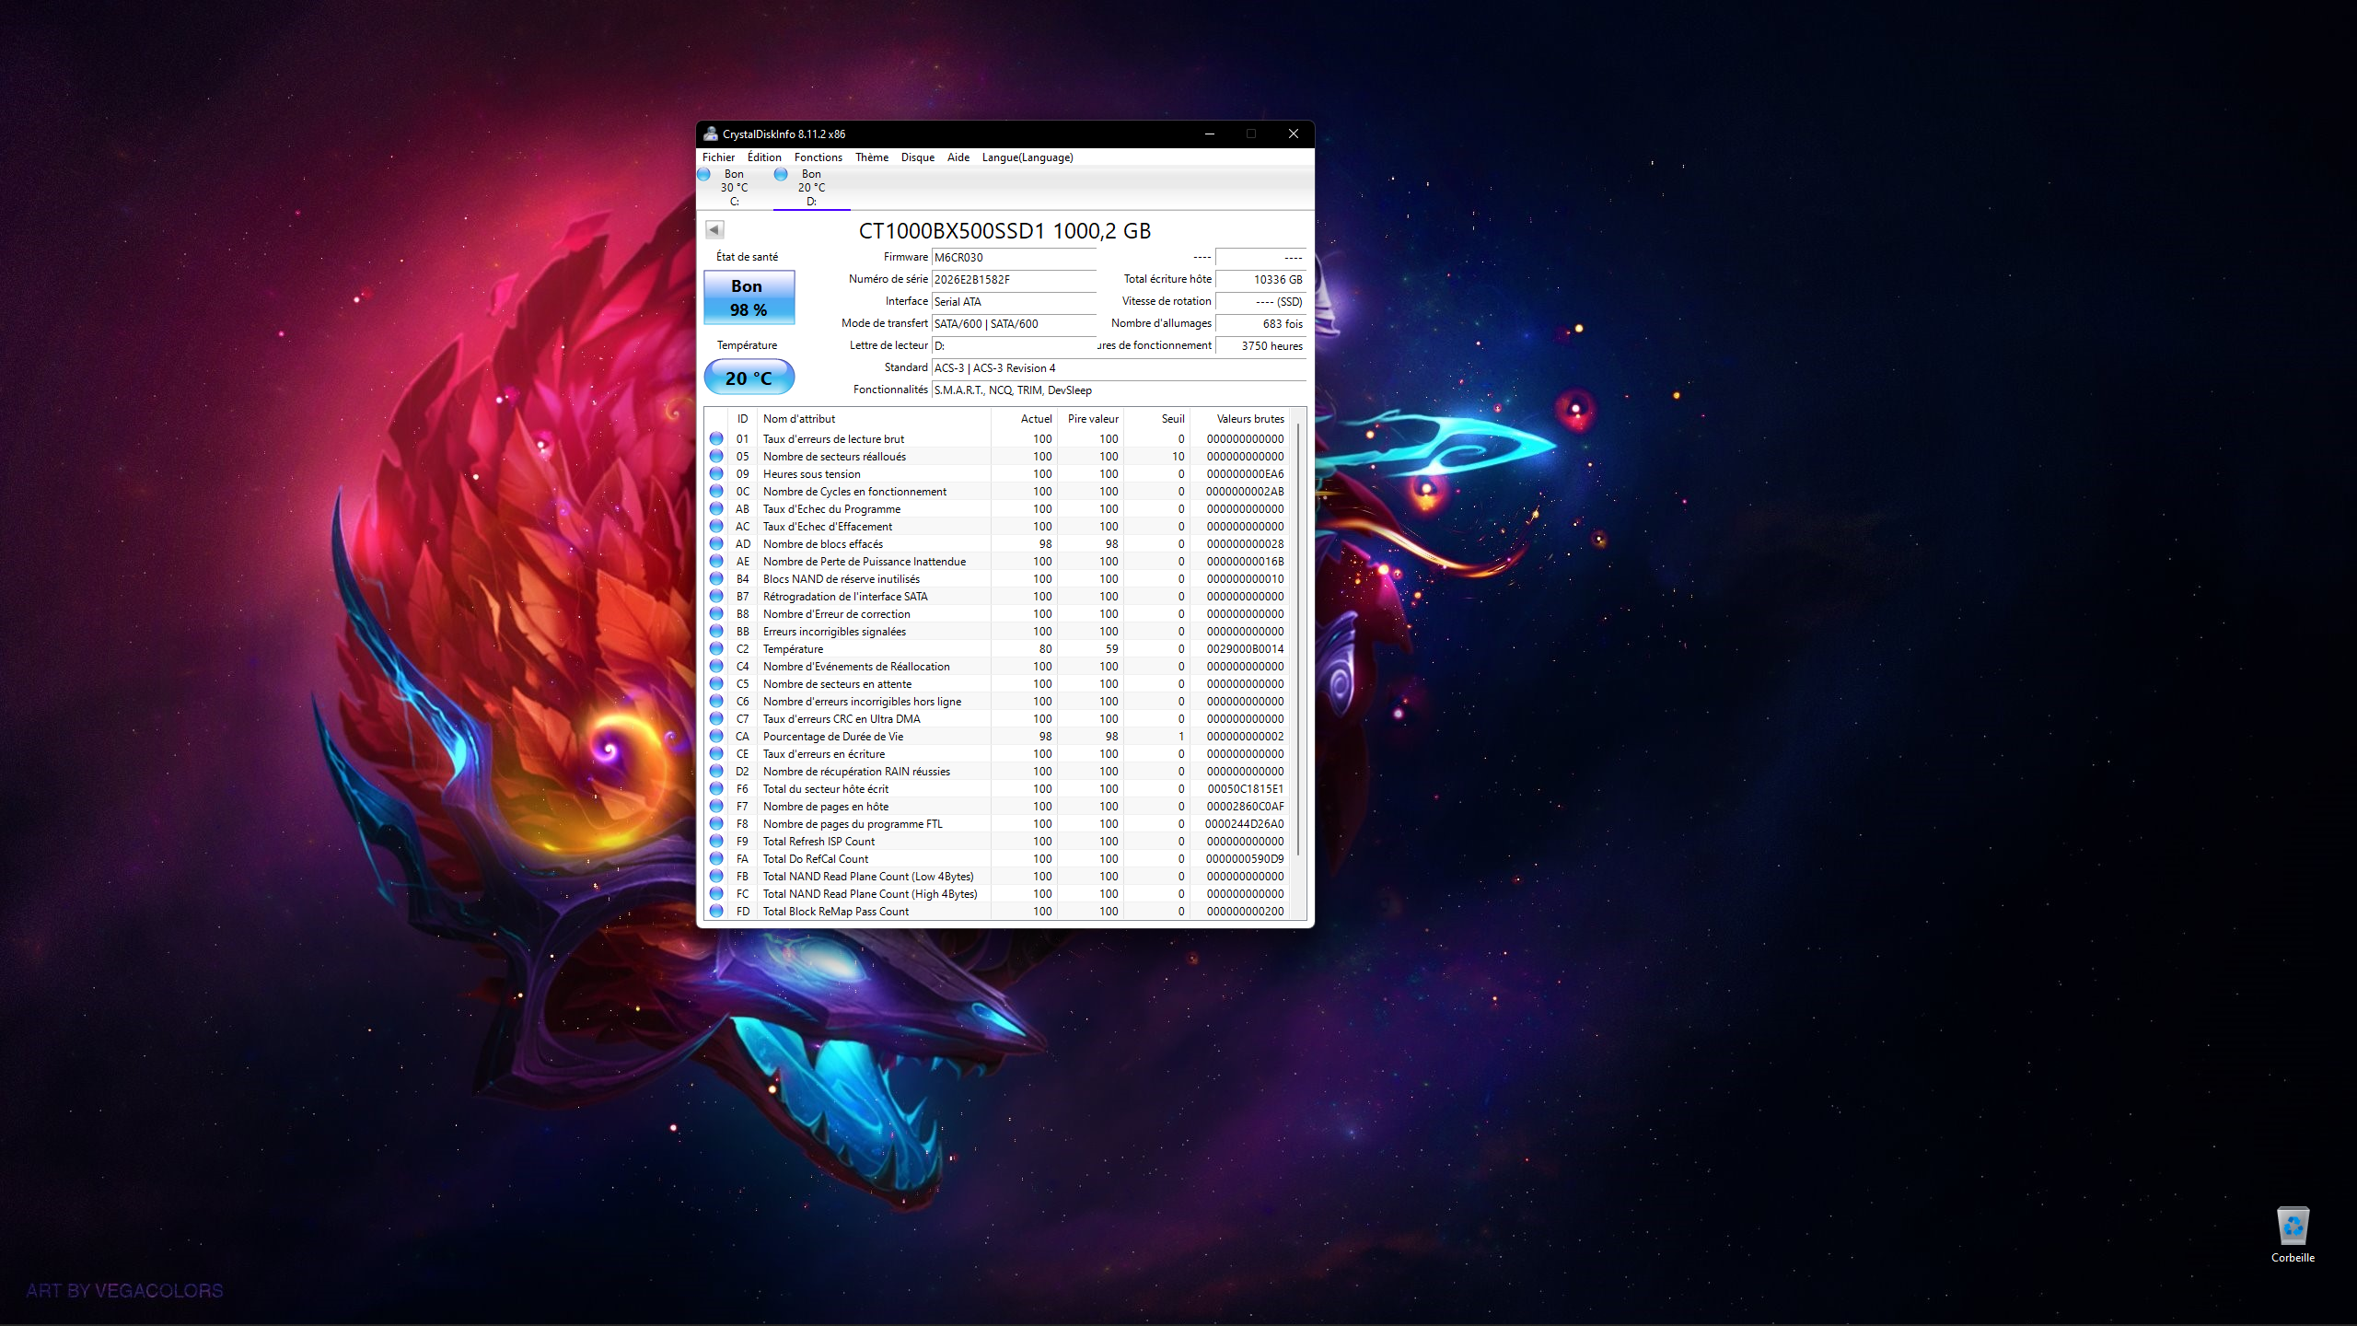Click status icon of row 09 Heures sous tension

(716, 473)
